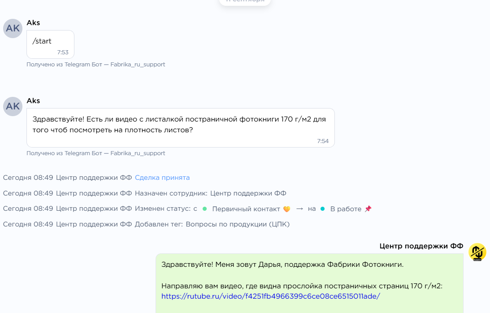Click the sender name Aks above /start
Screen dimensions: 490x313
click(33, 23)
